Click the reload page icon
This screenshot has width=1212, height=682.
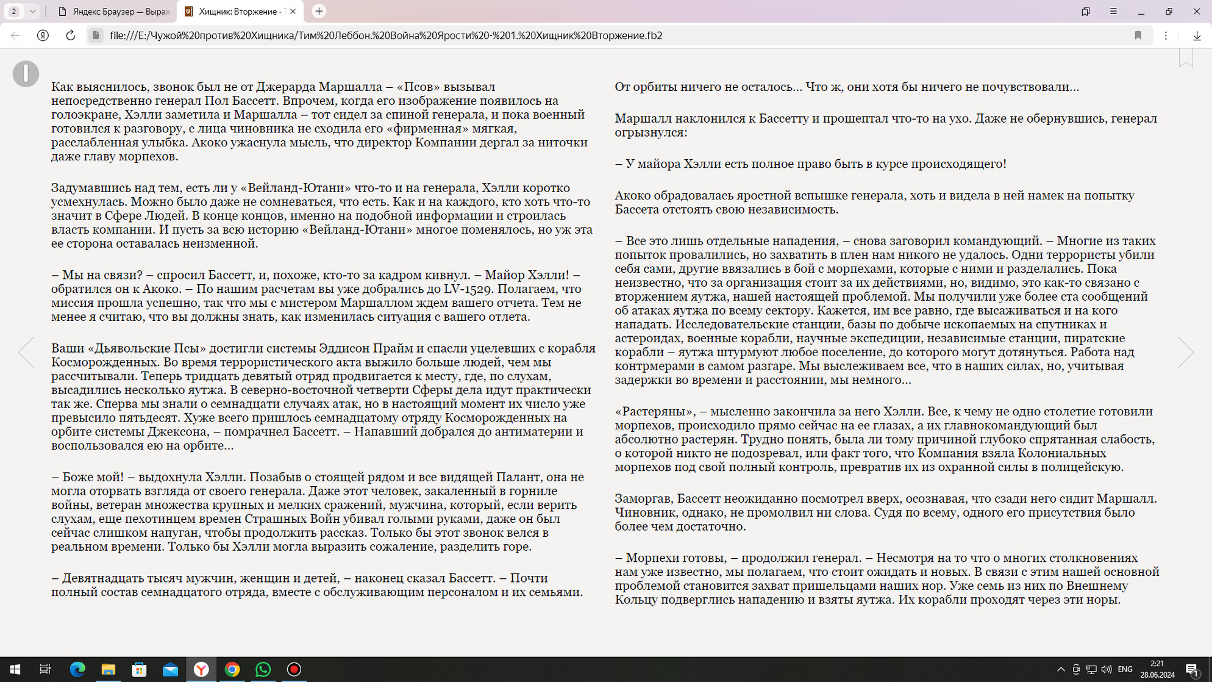click(71, 35)
